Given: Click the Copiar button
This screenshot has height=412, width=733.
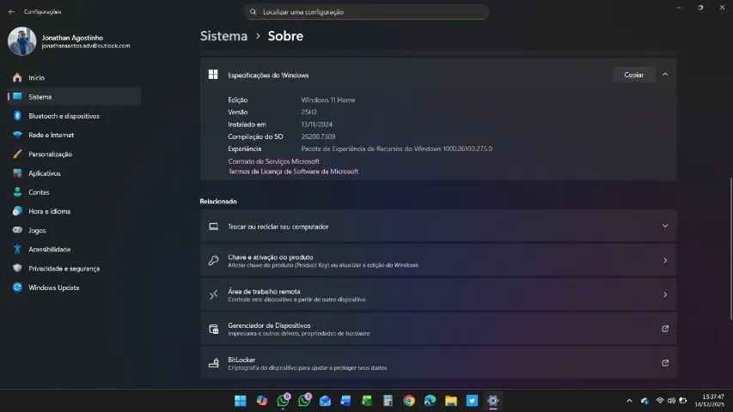Looking at the screenshot, I should click(x=633, y=75).
